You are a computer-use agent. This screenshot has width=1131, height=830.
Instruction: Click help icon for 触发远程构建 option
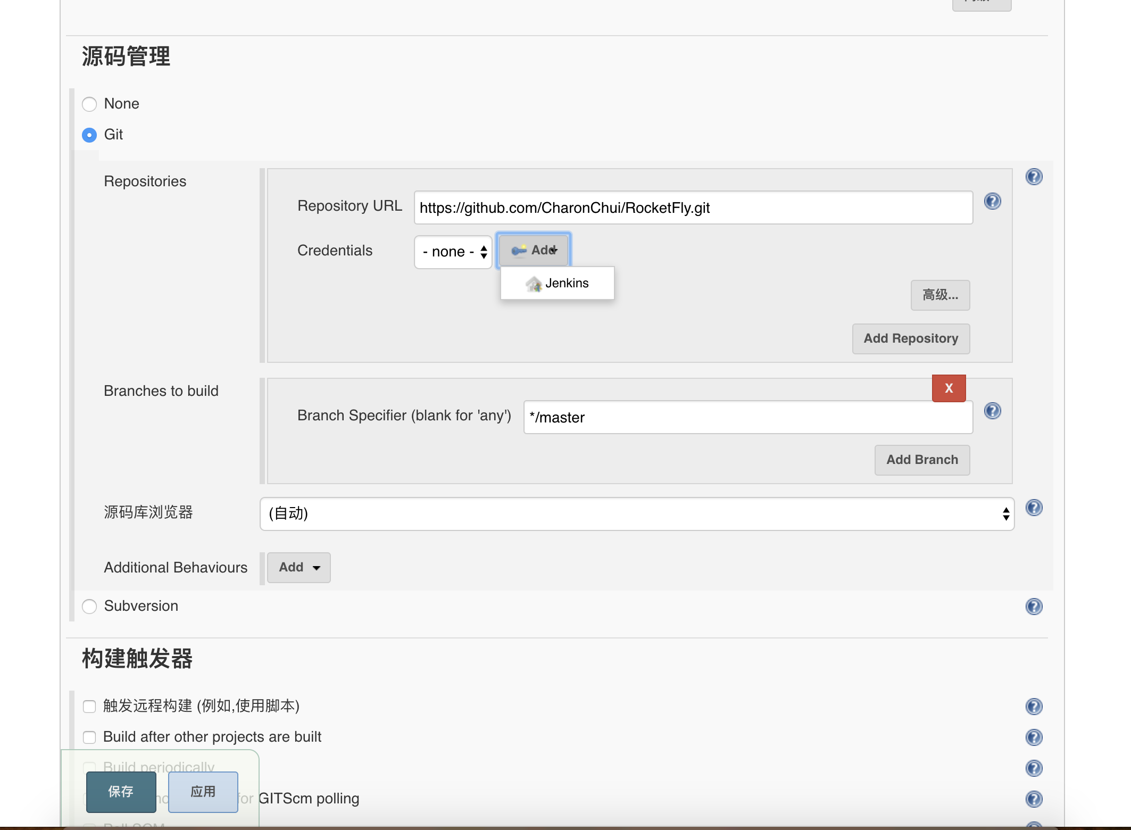(1034, 707)
